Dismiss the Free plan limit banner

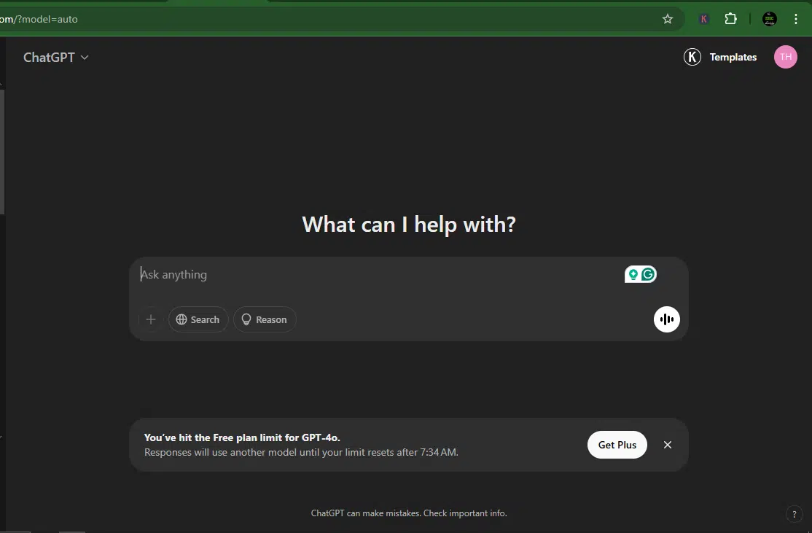pos(668,445)
